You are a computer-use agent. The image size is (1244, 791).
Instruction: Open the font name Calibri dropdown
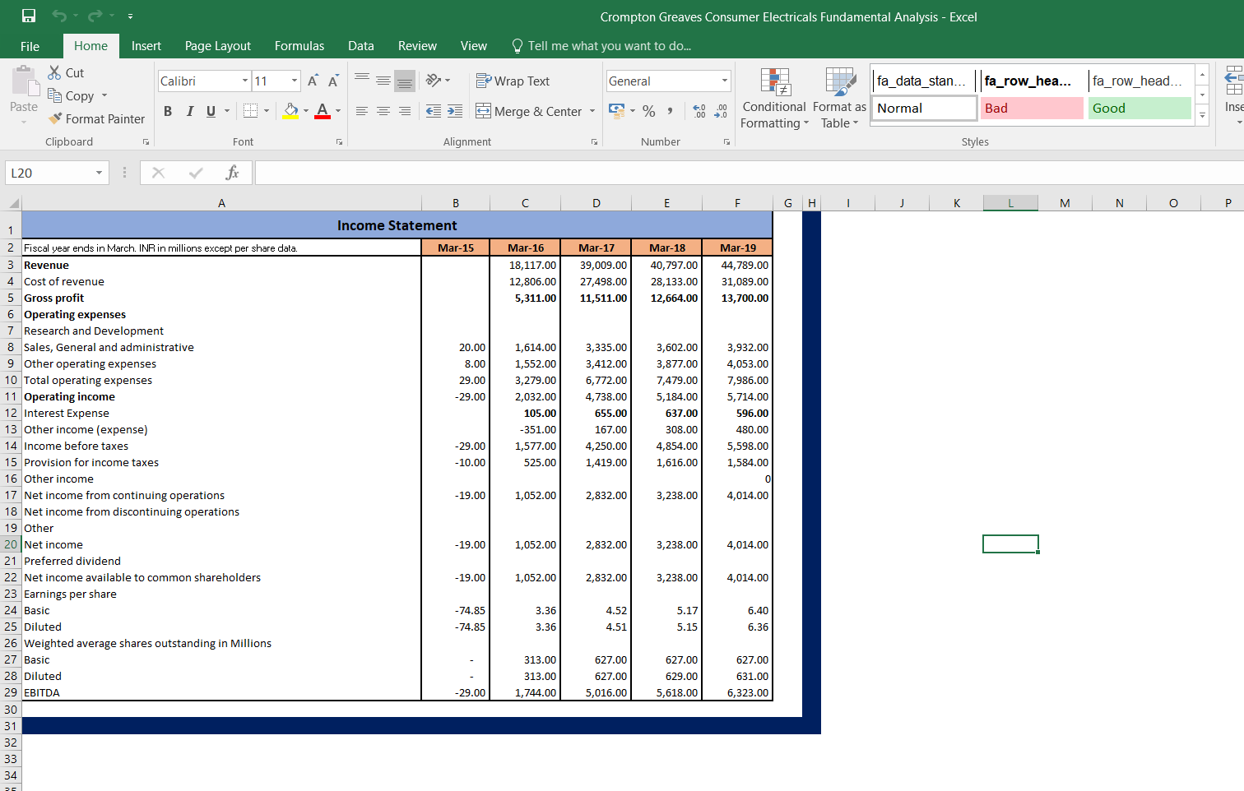tap(245, 81)
